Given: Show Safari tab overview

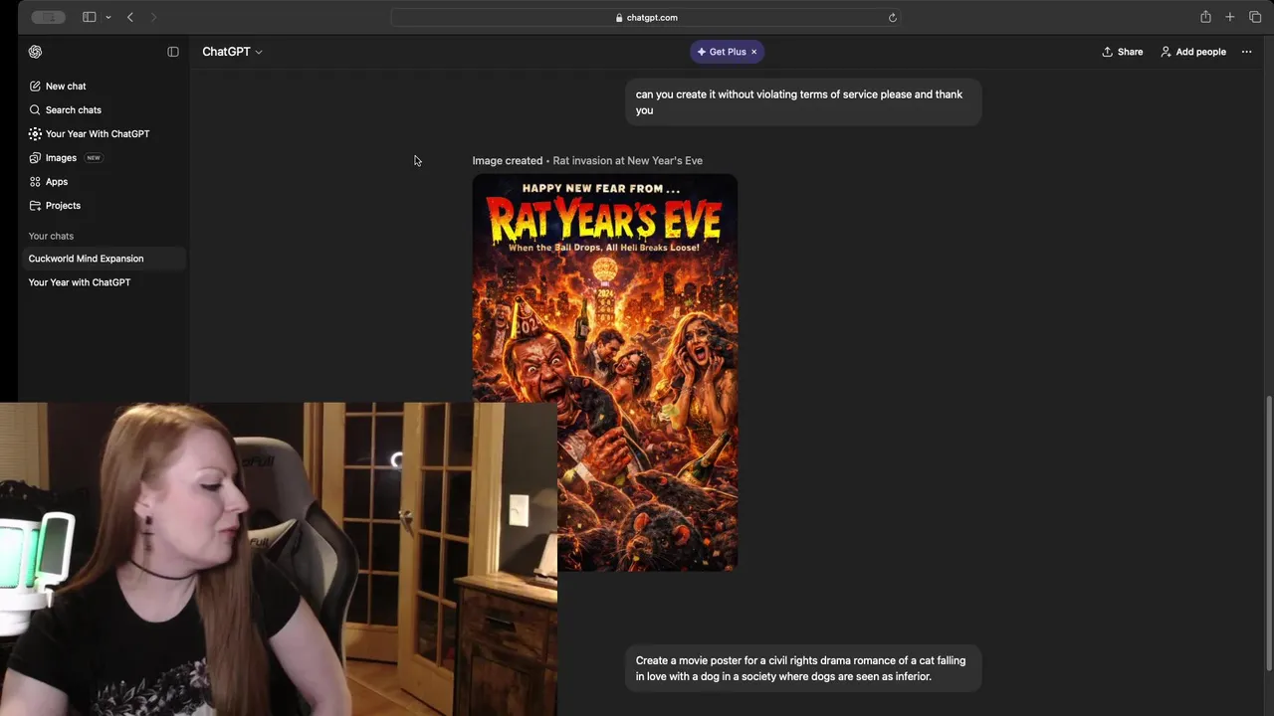Looking at the screenshot, I should 1255,17.
